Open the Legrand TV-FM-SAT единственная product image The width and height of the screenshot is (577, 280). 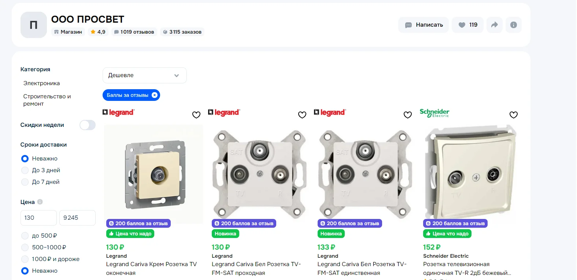click(x=365, y=174)
